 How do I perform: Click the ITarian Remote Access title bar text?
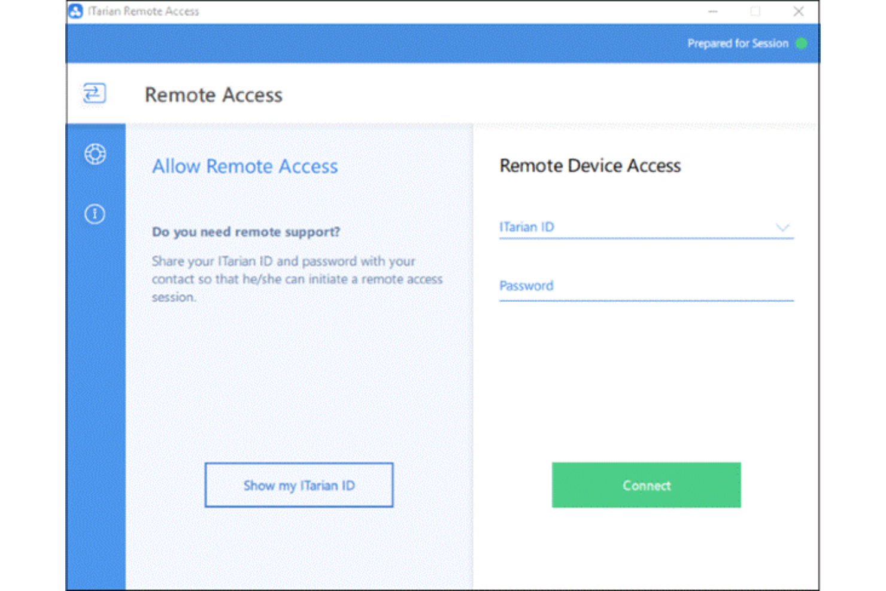(144, 11)
